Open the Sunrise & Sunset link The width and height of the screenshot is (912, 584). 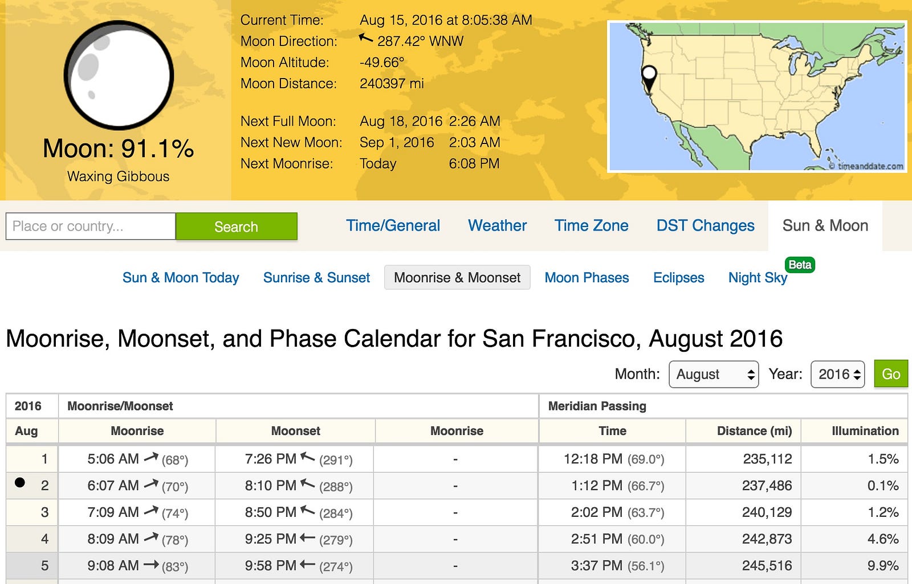point(316,278)
